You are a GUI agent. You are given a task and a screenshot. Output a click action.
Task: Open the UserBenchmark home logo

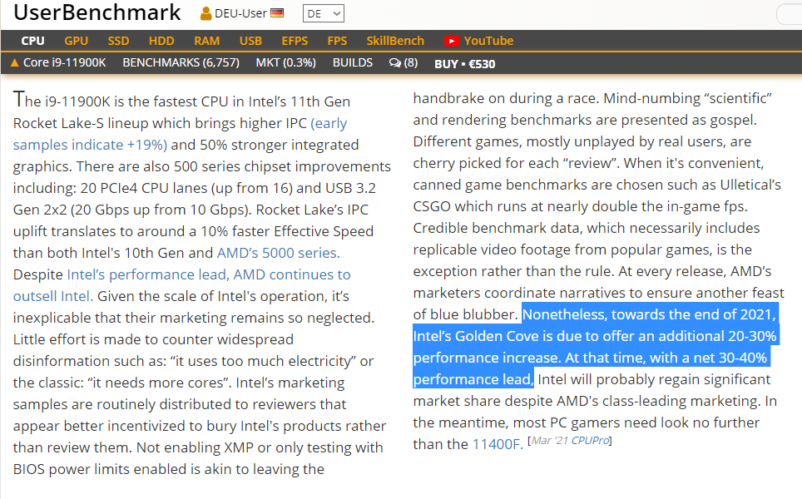(x=97, y=12)
